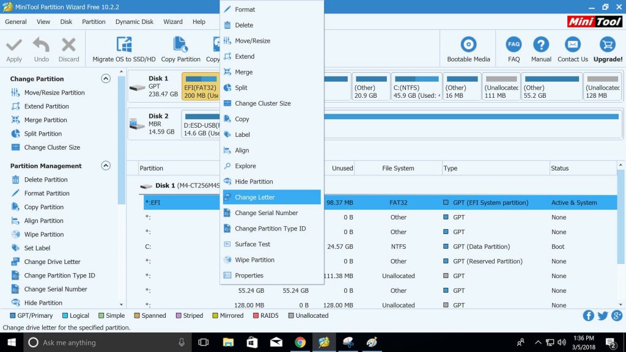
Task: Click Split Partition in the sidebar
Action: click(x=43, y=134)
